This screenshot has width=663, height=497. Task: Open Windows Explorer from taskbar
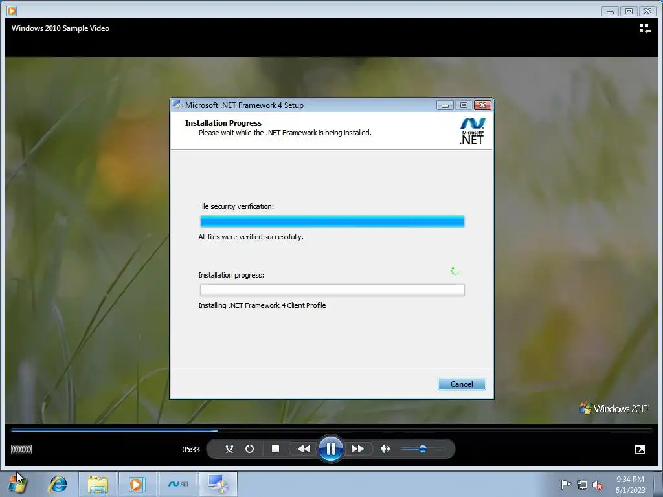98,484
